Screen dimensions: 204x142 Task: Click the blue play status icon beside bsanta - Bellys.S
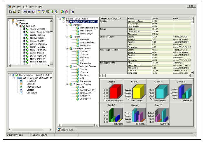(x=24, y=35)
